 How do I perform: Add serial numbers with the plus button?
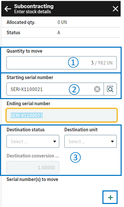[x=110, y=198]
